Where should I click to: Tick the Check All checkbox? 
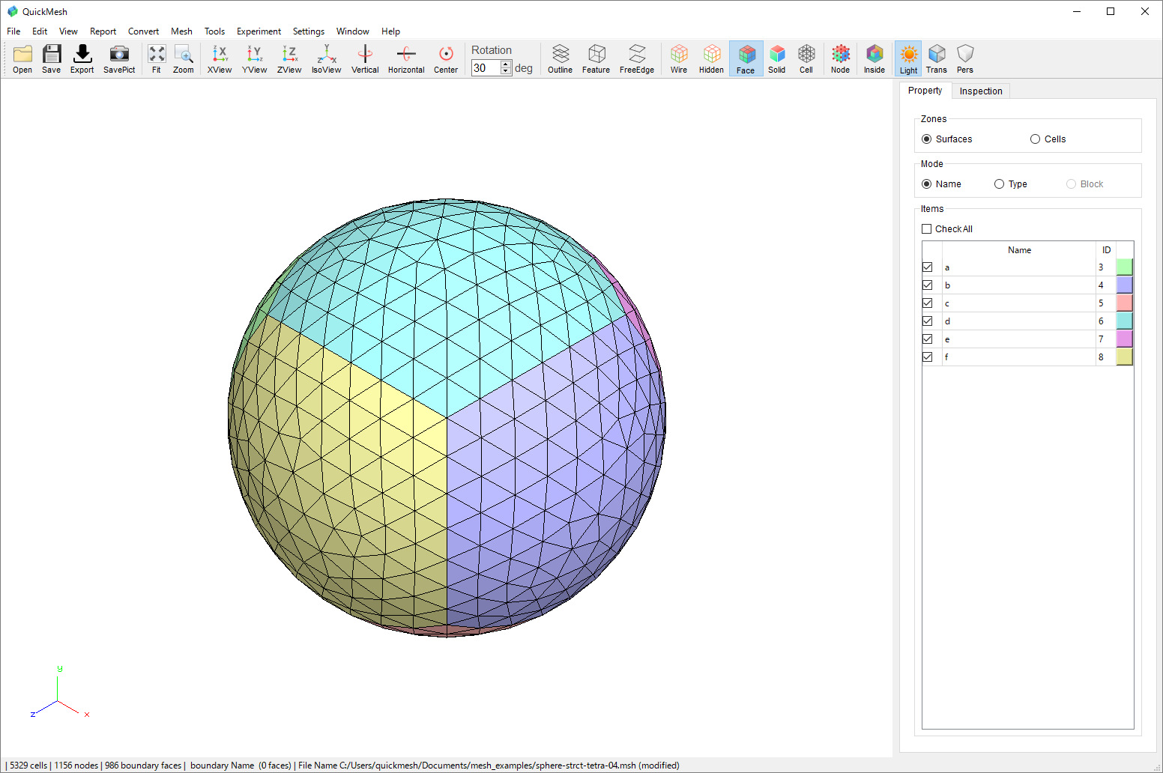[927, 229]
